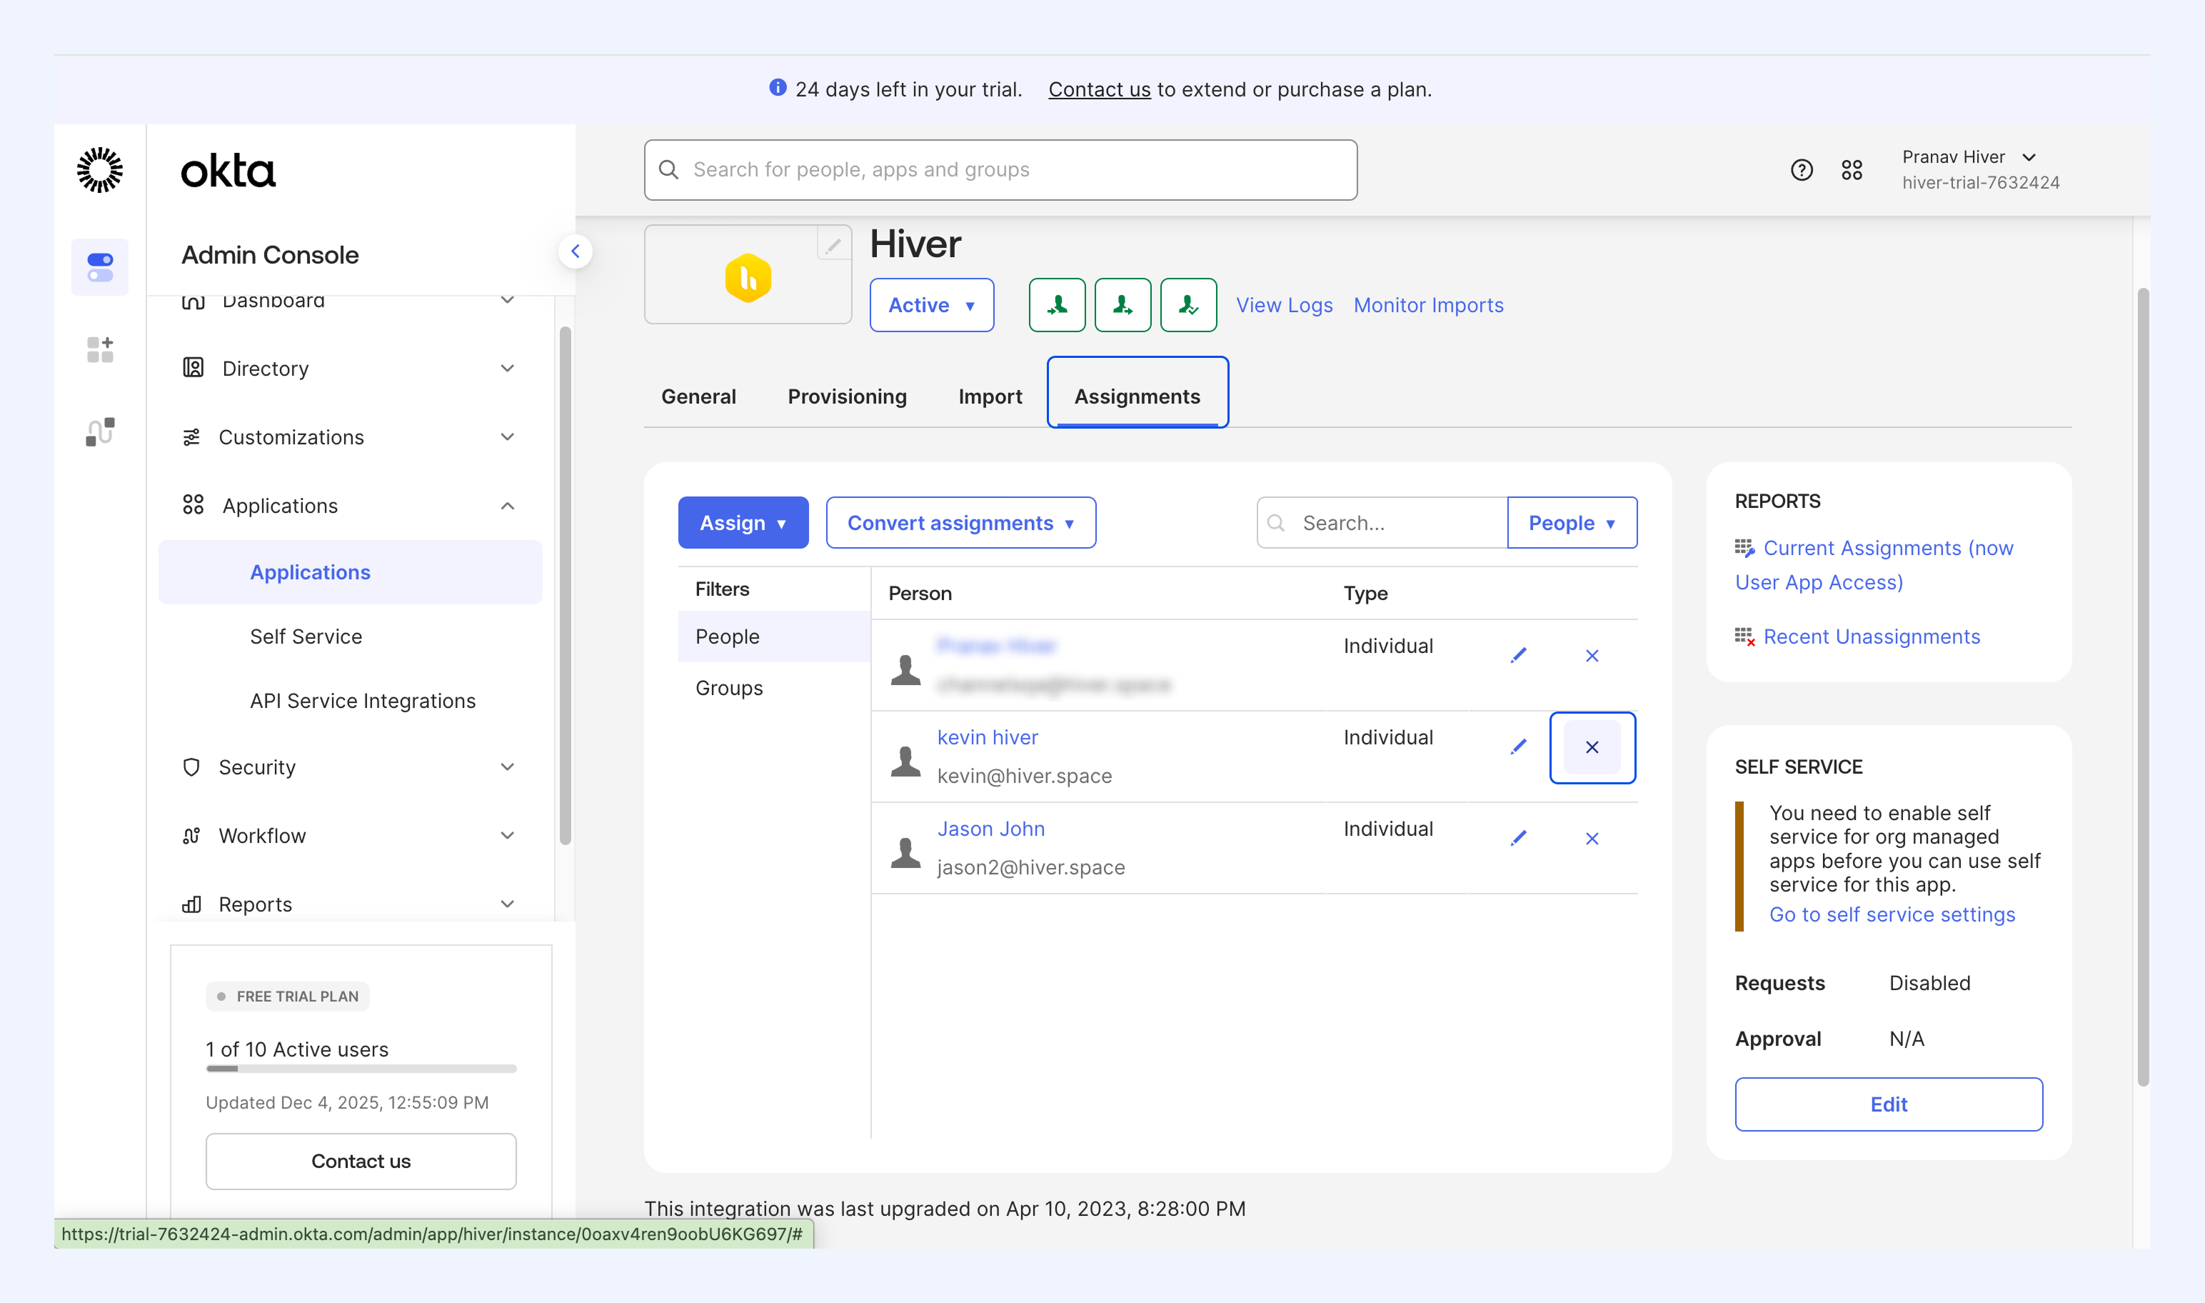Edit the blurred first person's assignment
Image resolution: width=2205 pixels, height=1303 pixels.
pyautogui.click(x=1519, y=655)
